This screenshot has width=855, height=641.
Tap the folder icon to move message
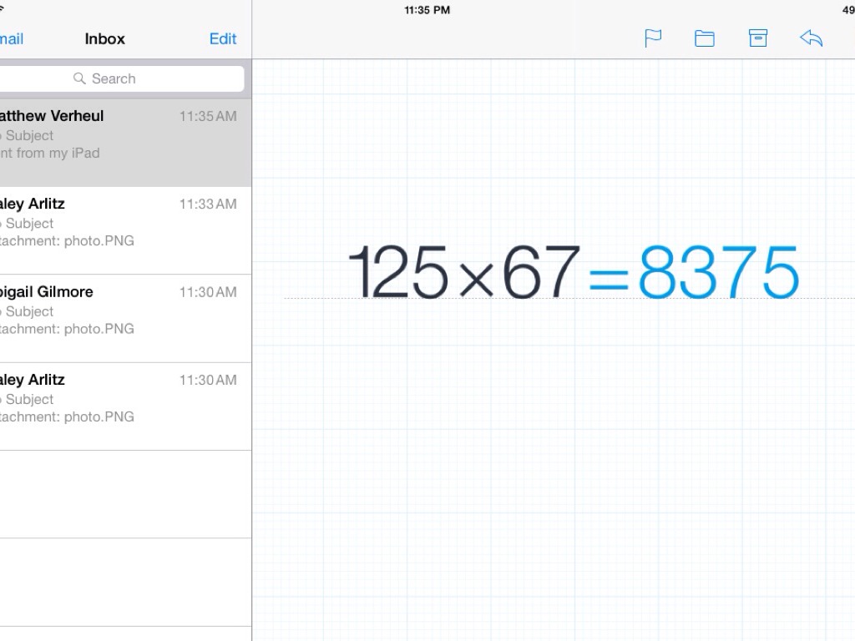705,38
